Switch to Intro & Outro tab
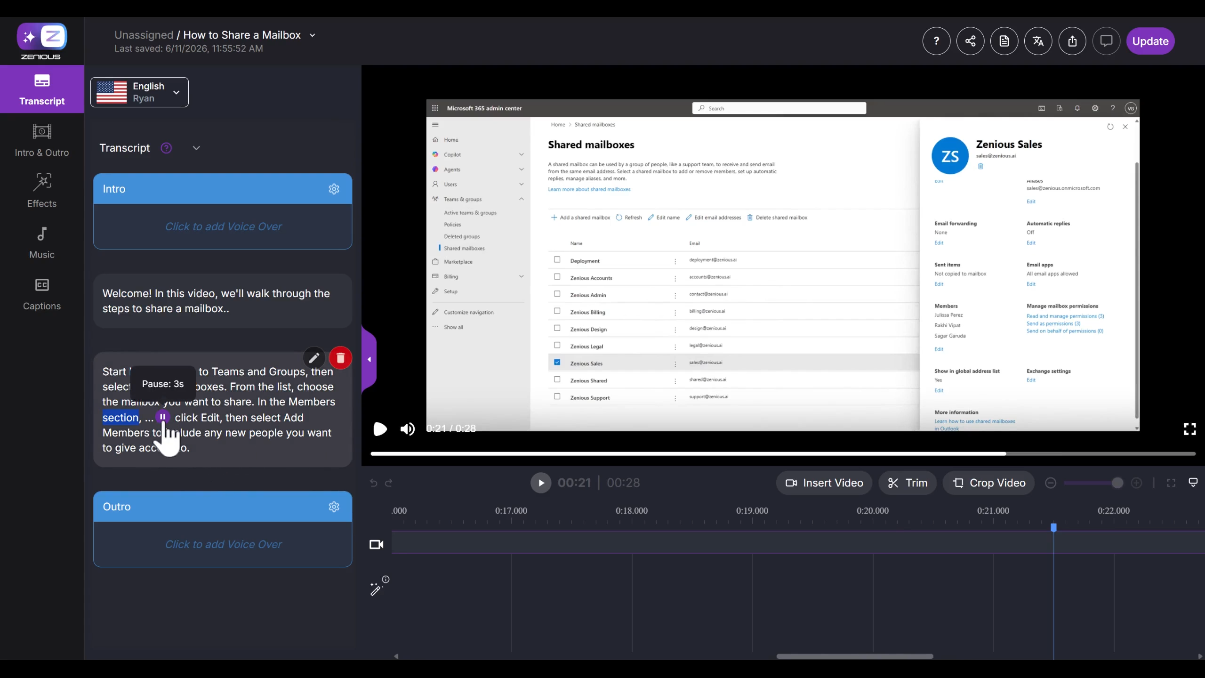 42,140
